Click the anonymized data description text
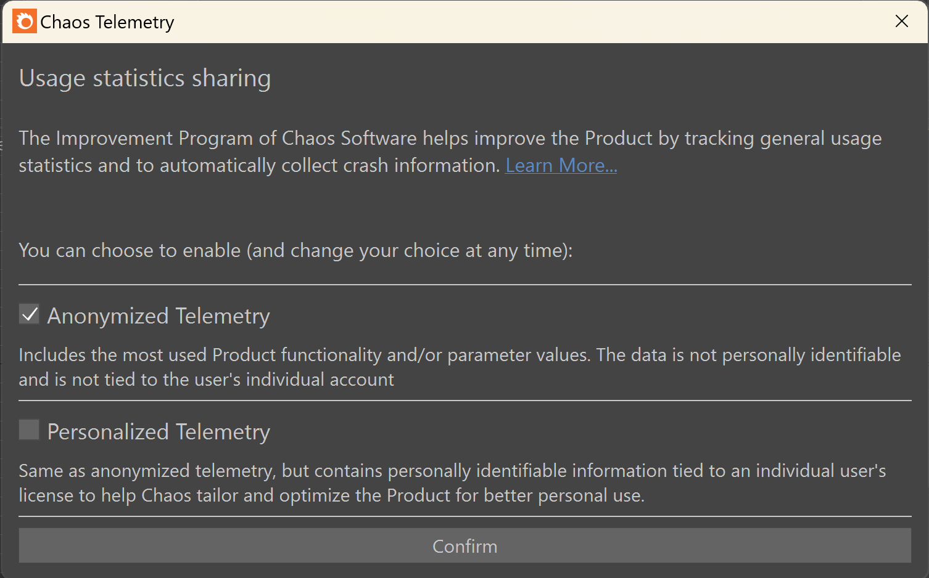This screenshot has height=578, width=929. click(460, 367)
